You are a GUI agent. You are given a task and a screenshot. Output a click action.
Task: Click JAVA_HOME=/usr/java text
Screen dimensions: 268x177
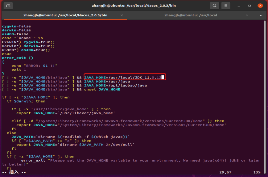(107, 82)
